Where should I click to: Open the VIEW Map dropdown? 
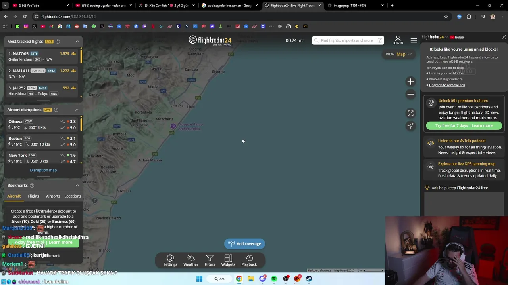(398, 54)
